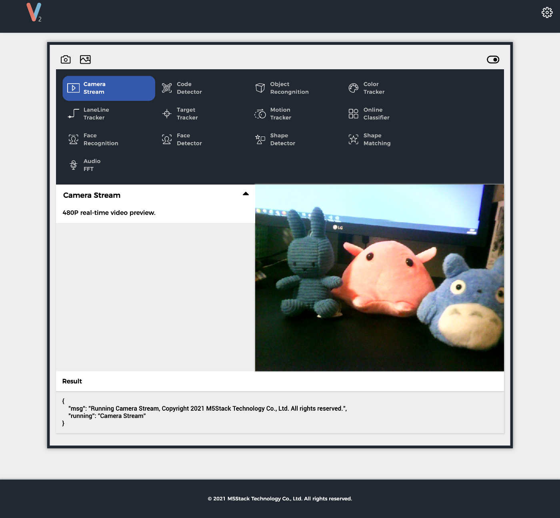560x518 pixels.
Task: Select the Face Detector label
Action: [189, 139]
